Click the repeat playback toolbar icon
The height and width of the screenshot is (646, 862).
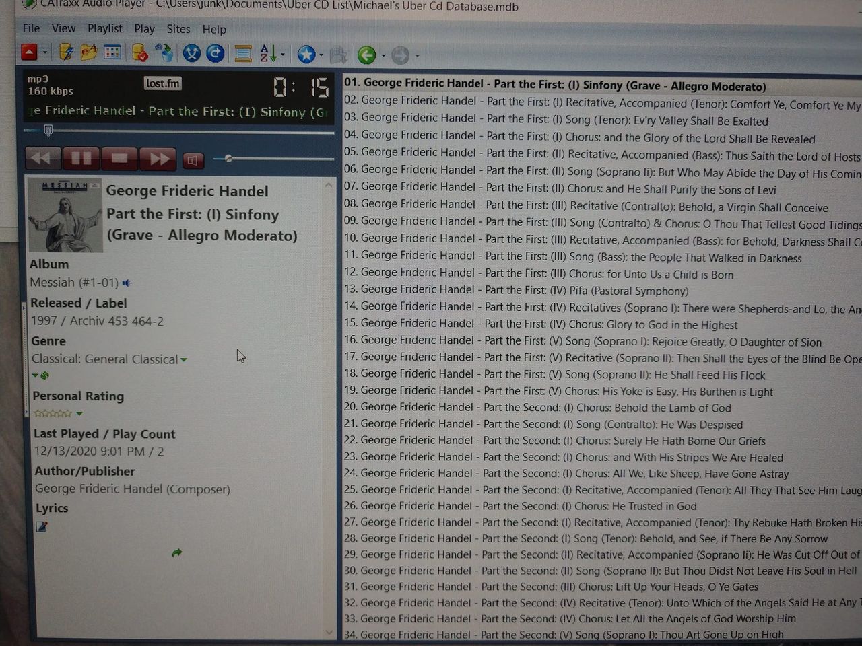pyautogui.click(x=215, y=54)
